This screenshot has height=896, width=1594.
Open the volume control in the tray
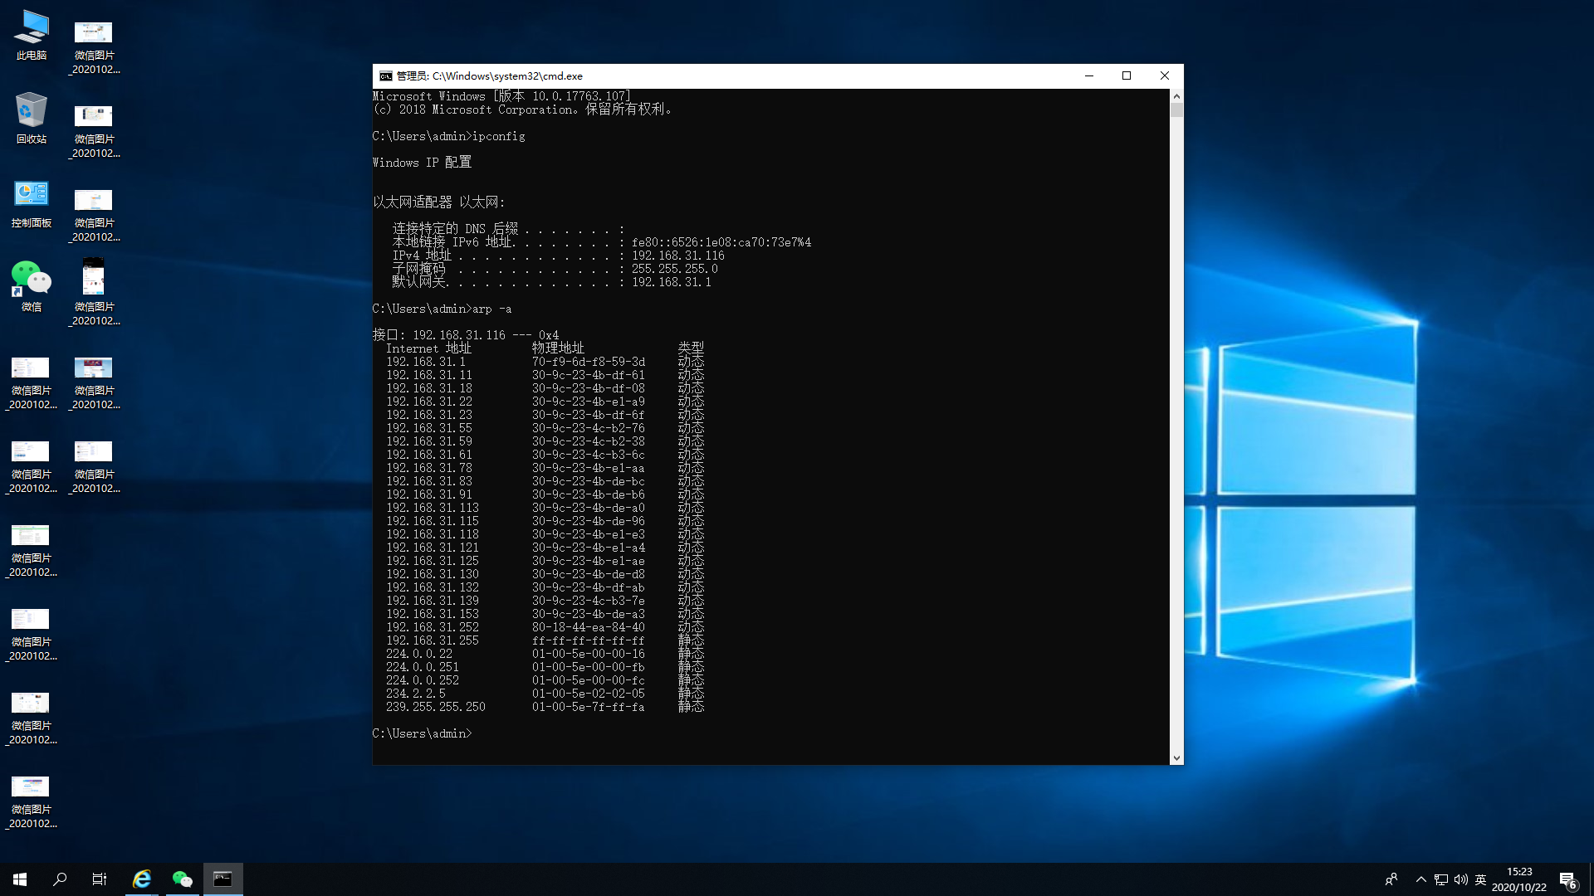tap(1461, 879)
